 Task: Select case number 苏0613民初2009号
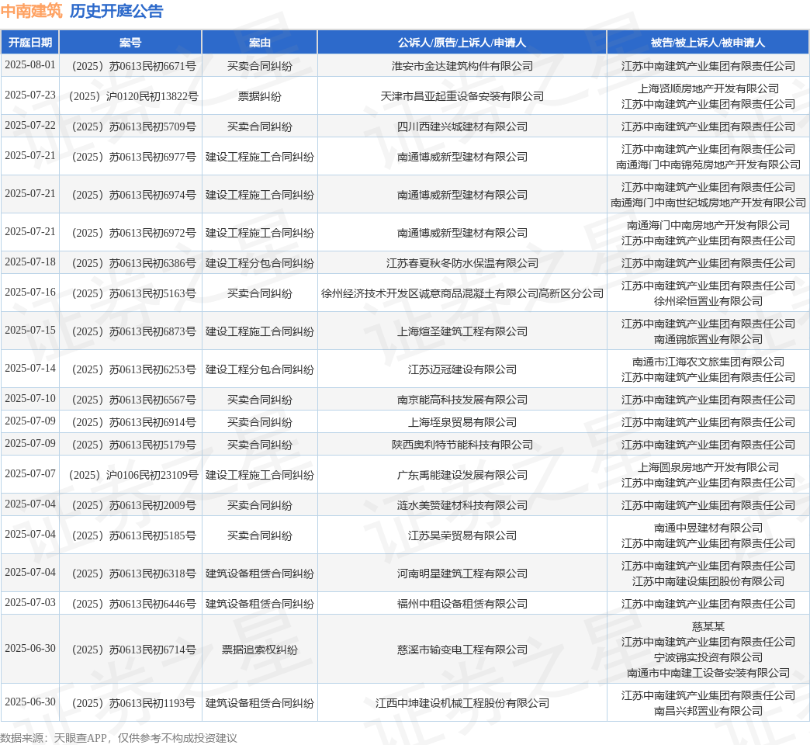pos(133,505)
